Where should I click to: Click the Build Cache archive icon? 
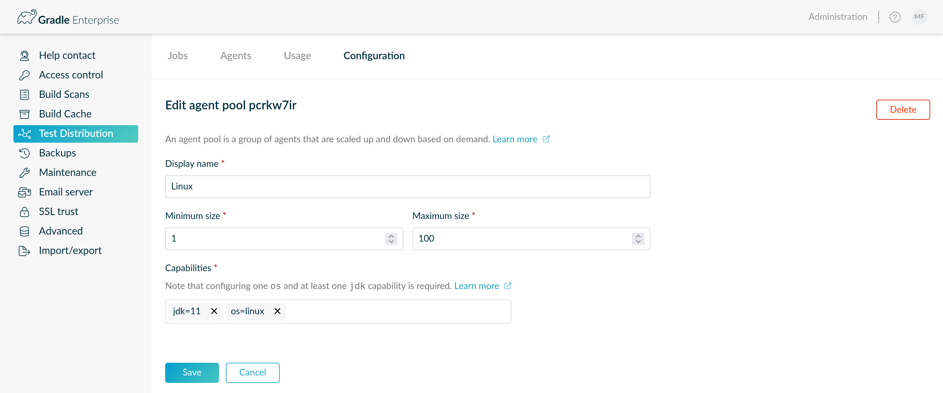(x=25, y=114)
